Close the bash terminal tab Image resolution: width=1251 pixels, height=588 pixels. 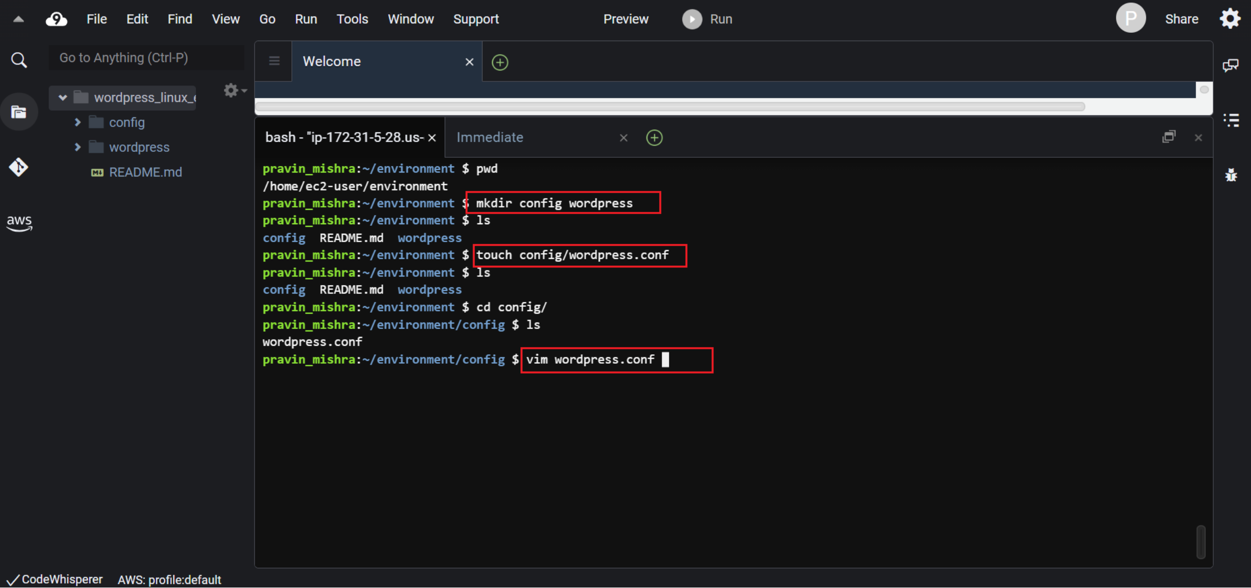click(432, 138)
